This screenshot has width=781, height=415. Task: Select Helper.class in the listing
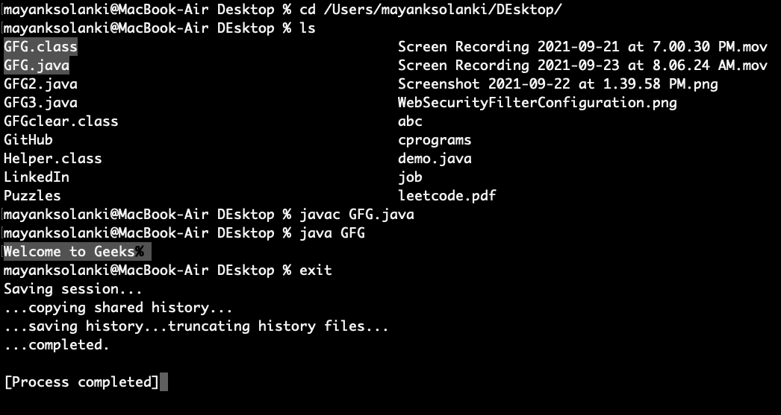(x=52, y=159)
